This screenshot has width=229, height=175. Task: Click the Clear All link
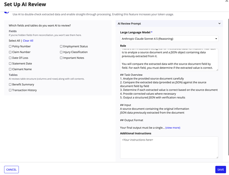[28, 41]
